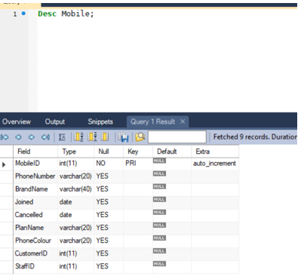Select the PlanName field cell

click(x=35, y=228)
